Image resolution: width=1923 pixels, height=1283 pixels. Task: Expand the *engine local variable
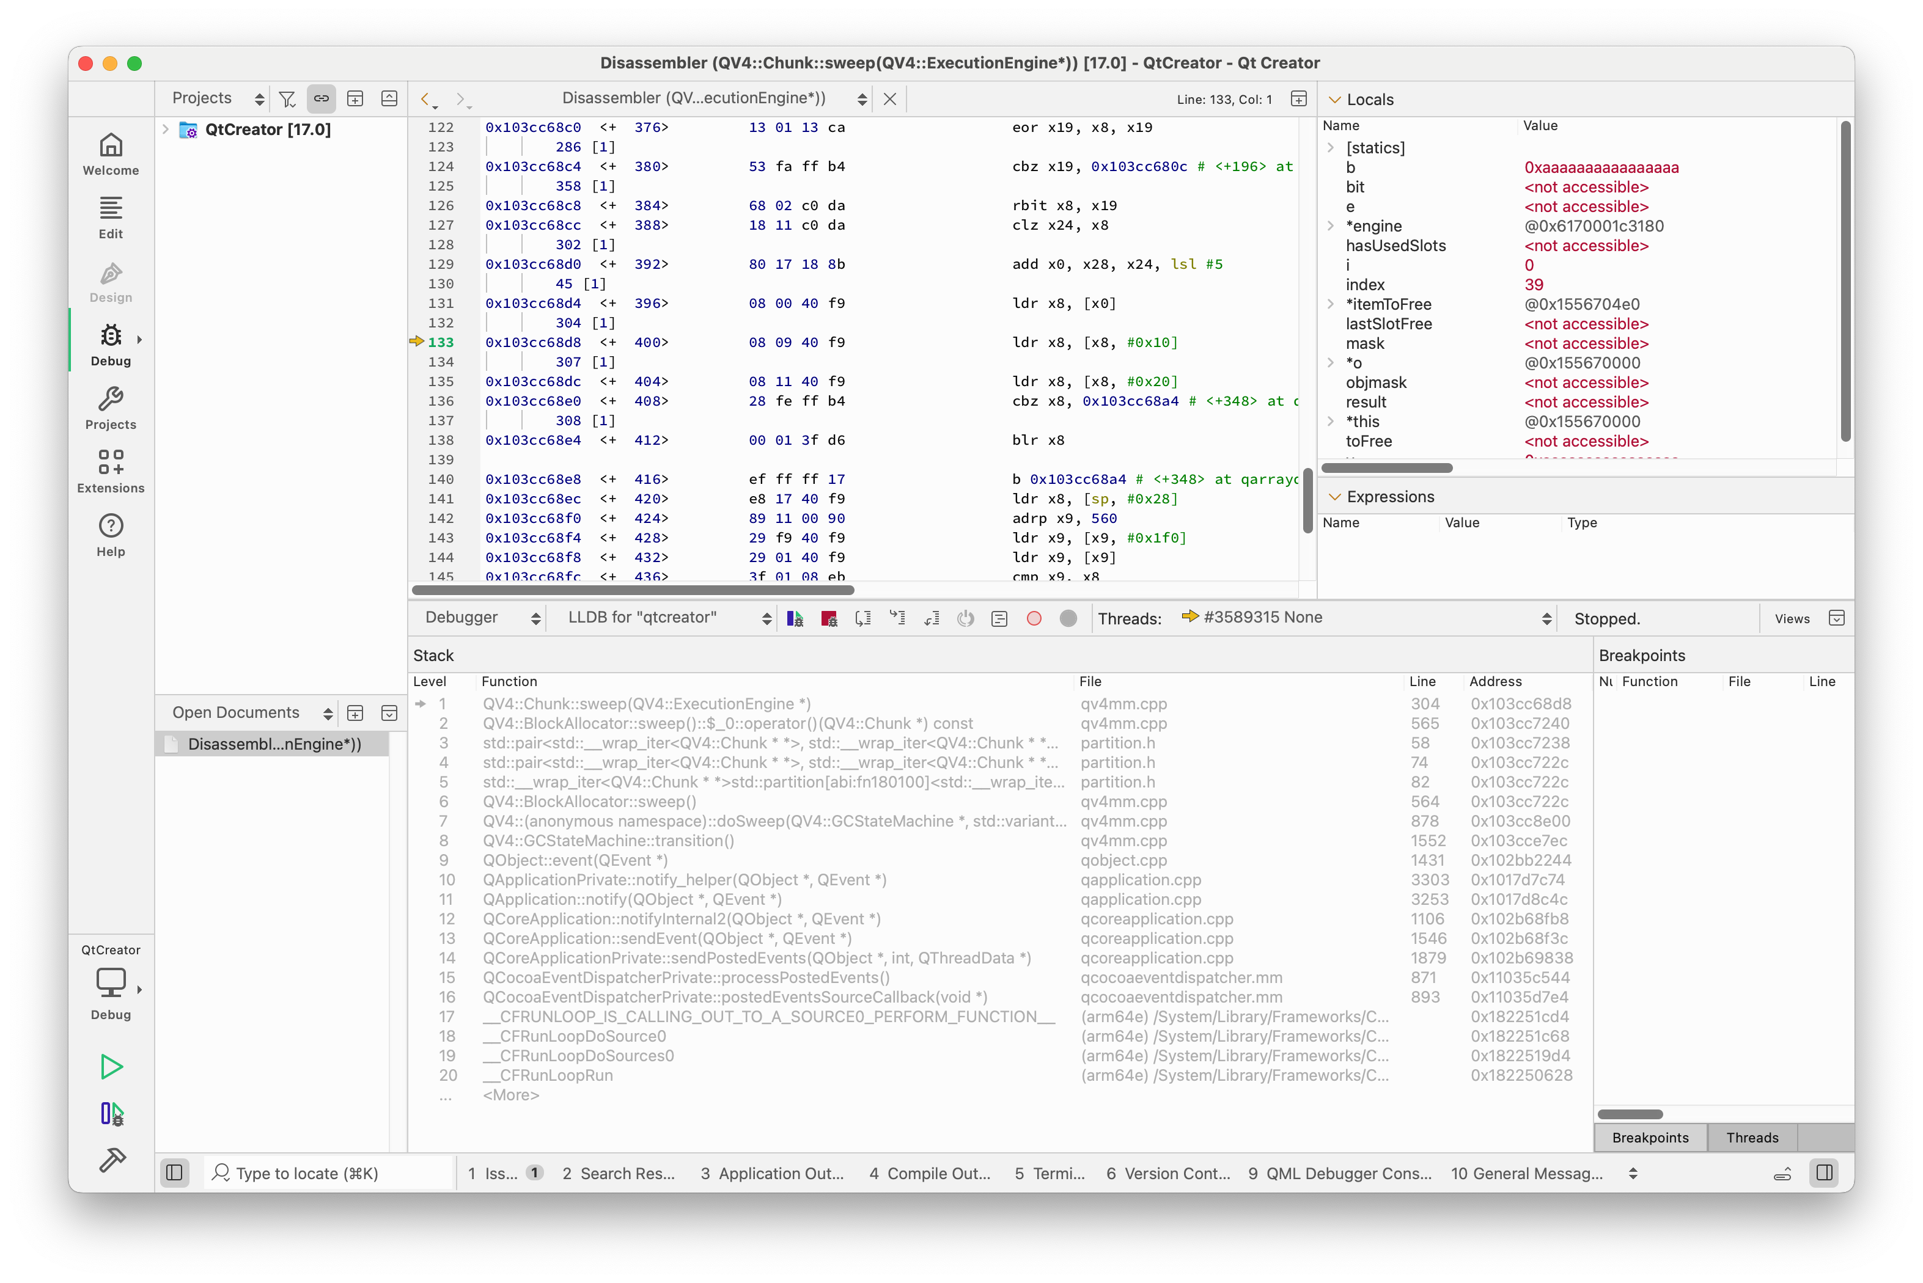[1330, 226]
